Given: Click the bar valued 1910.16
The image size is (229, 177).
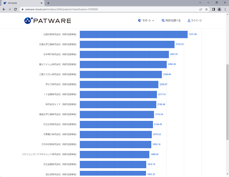Looking at the screenshot, I should [x=113, y=164].
